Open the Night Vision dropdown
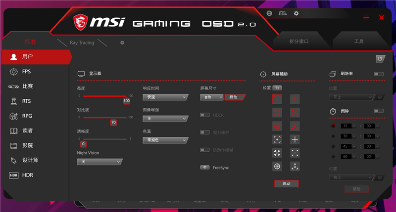Image resolution: width=396 pixels, height=212 pixels. click(99, 162)
